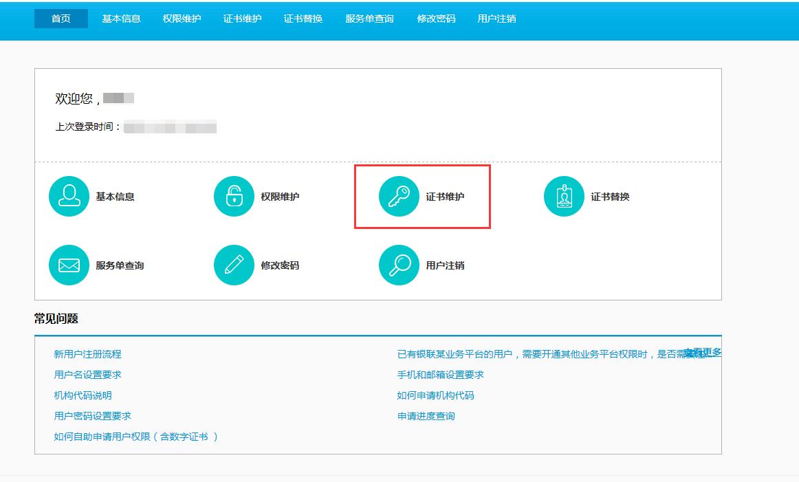
Task: Click the 证书维护 label beside key icon
Action: 446,197
